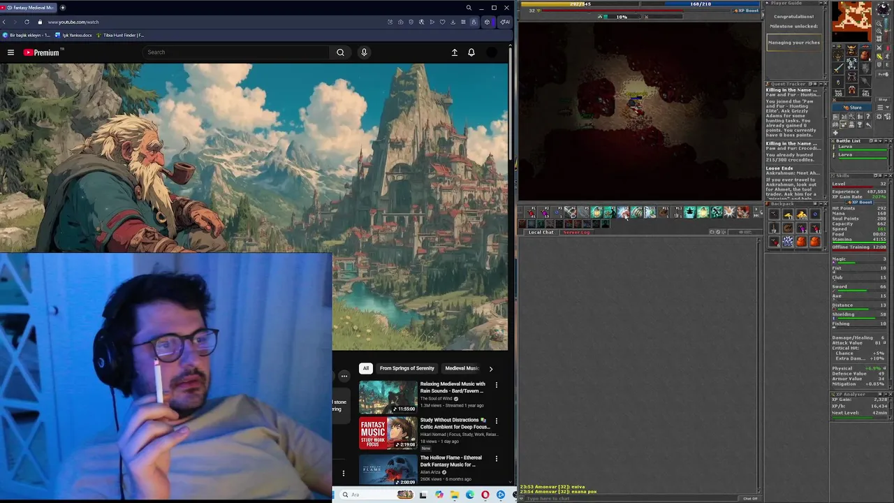
Task: Click the YouTube search field
Action: click(x=236, y=52)
